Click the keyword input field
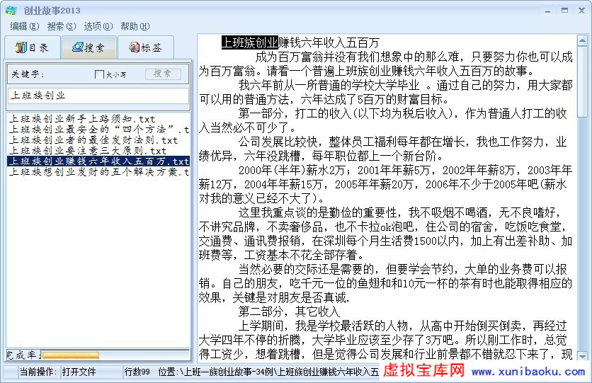The width and height of the screenshot is (592, 383). tap(98, 95)
